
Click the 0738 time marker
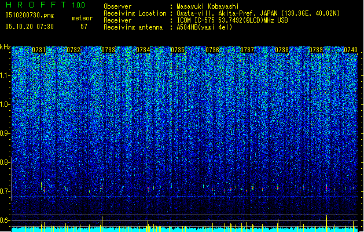[x=282, y=50]
